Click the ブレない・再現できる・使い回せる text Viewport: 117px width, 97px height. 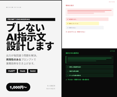pyautogui.click(x=78, y=80)
